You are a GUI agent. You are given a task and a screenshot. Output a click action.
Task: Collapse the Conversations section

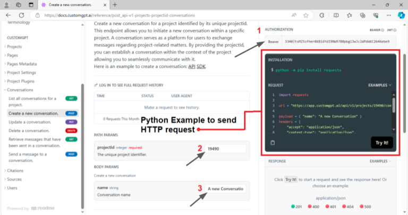[20, 89]
